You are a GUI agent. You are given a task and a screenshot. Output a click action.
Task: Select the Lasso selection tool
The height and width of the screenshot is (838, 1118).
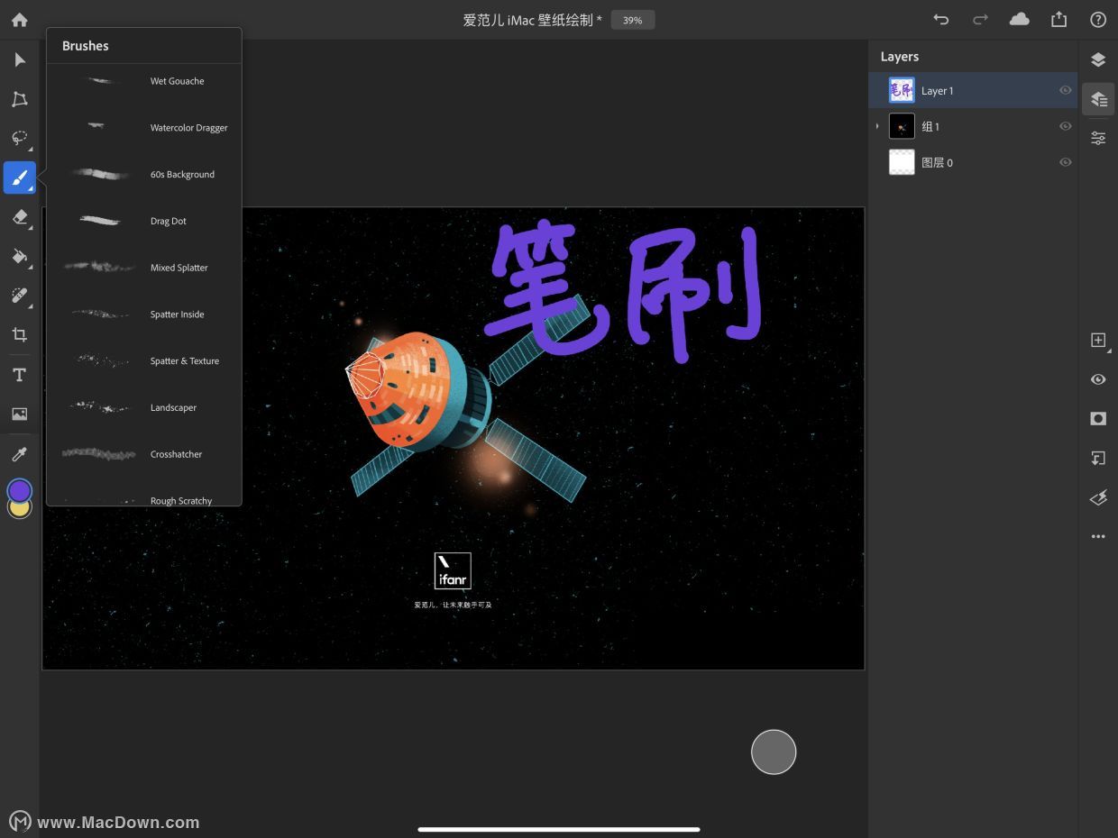pyautogui.click(x=20, y=138)
